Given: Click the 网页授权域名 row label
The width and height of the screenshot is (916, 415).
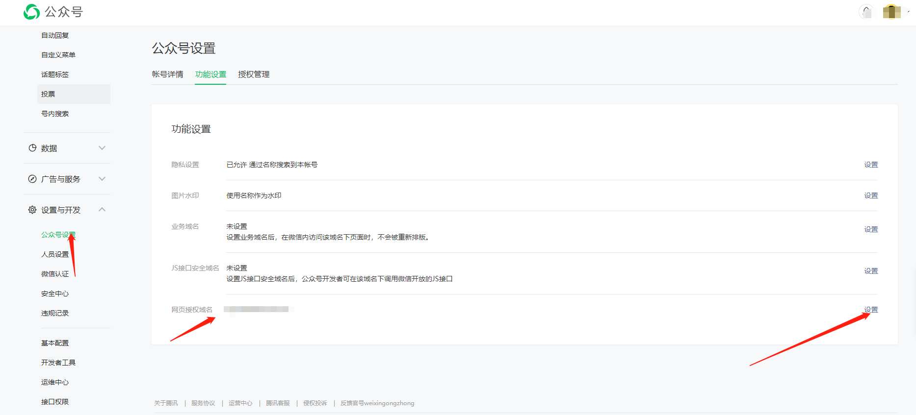Looking at the screenshot, I should (x=192, y=310).
